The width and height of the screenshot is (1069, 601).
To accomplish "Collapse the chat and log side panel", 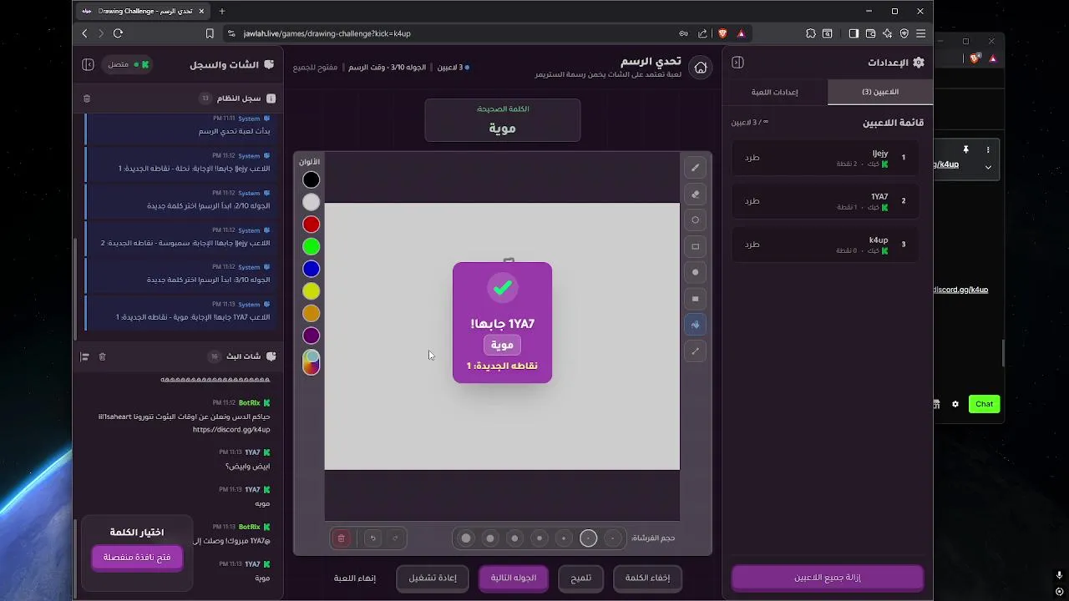I will point(88,64).
